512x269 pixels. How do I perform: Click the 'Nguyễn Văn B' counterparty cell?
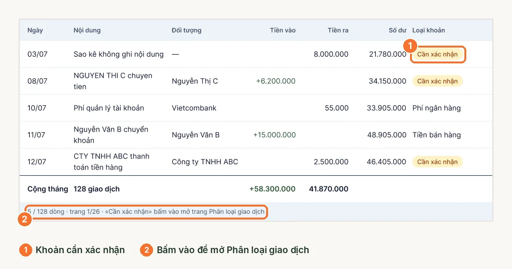pyautogui.click(x=195, y=135)
